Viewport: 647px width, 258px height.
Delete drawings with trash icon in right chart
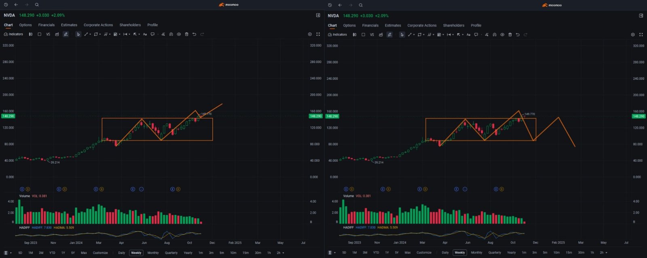click(510, 35)
